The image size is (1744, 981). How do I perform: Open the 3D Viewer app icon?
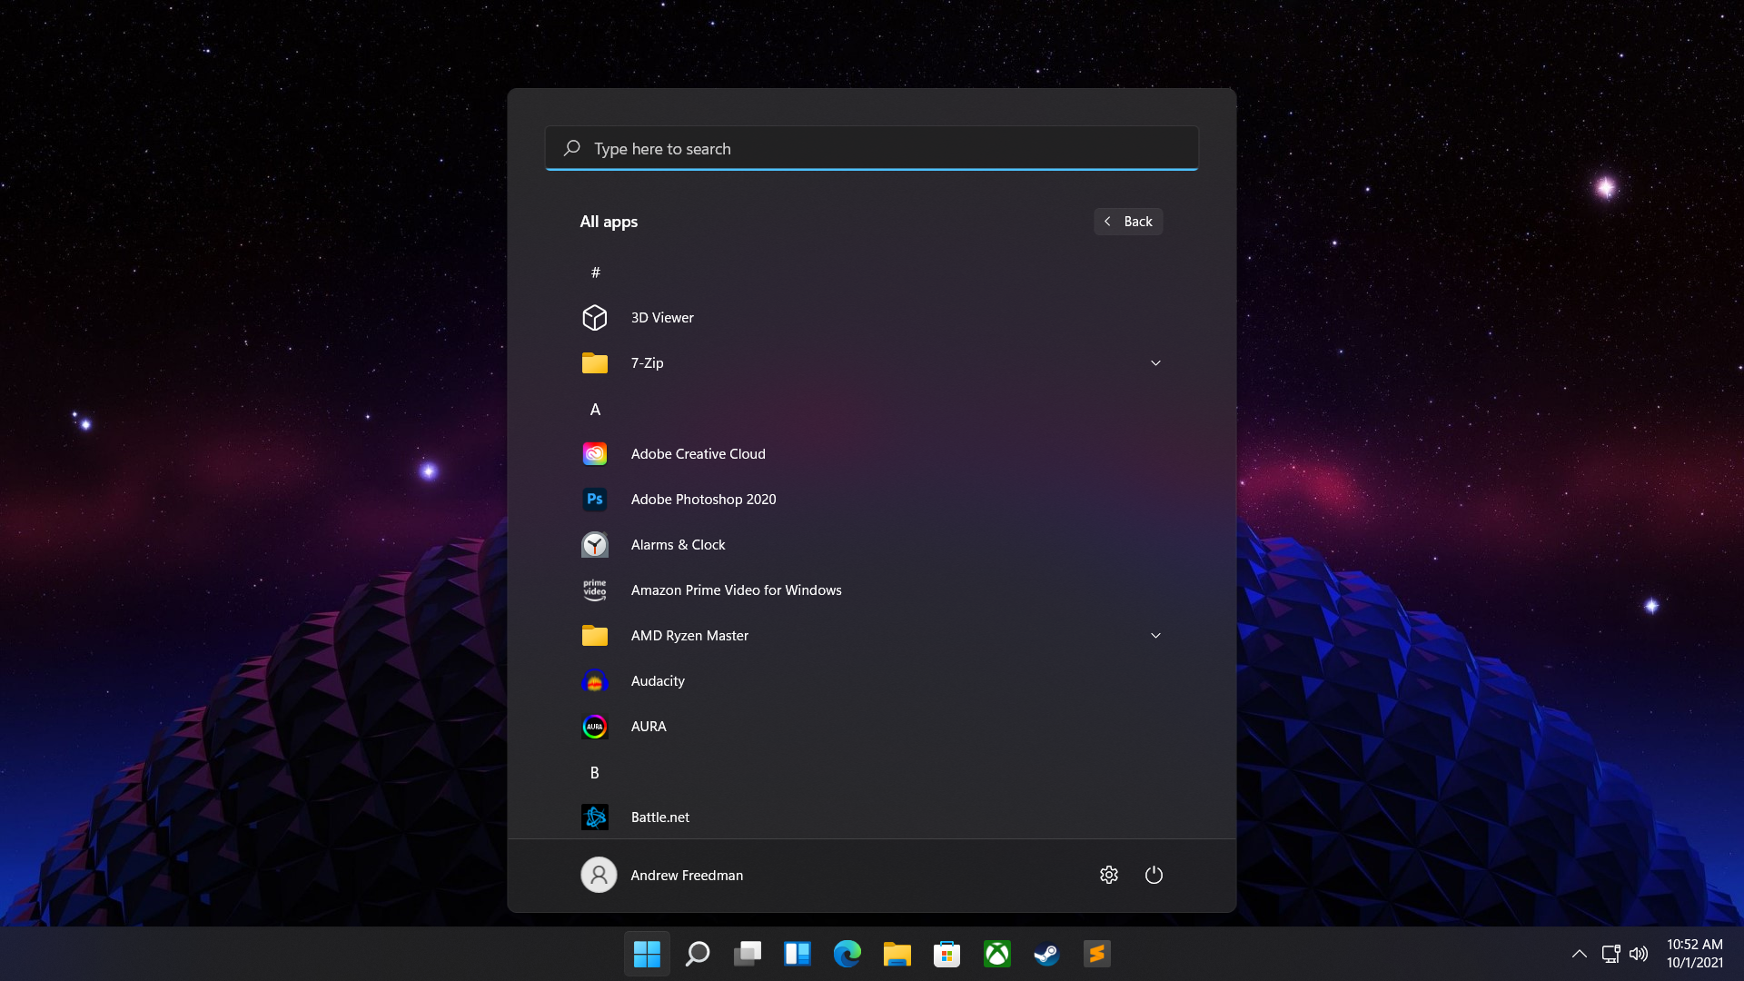pos(595,318)
